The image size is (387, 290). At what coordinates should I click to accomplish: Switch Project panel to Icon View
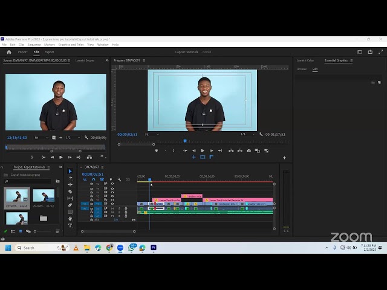tap(21, 231)
